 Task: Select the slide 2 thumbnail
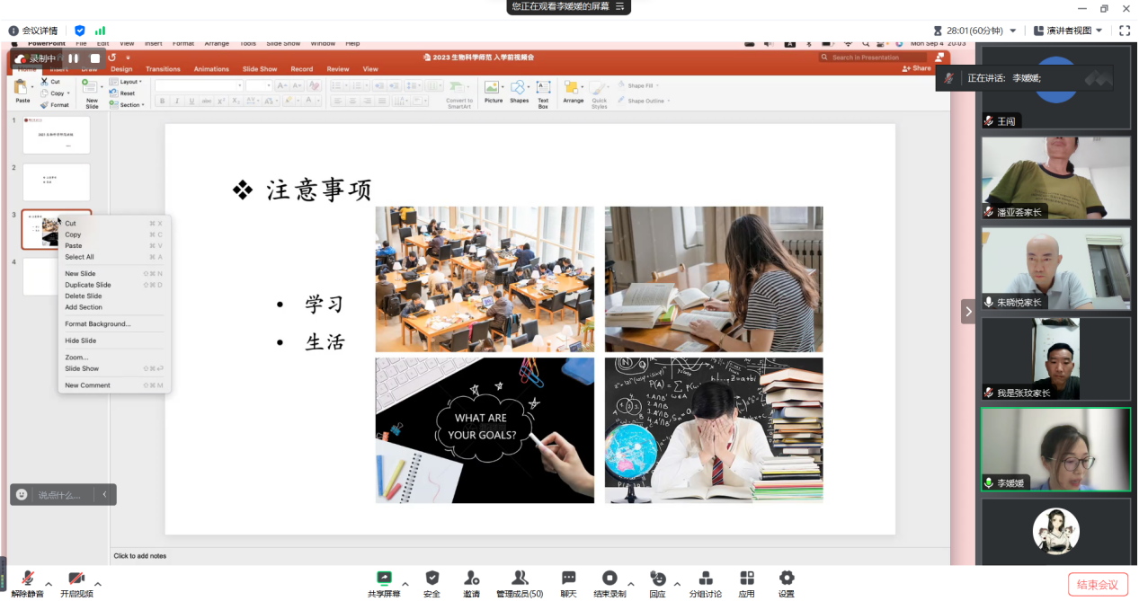(56, 182)
